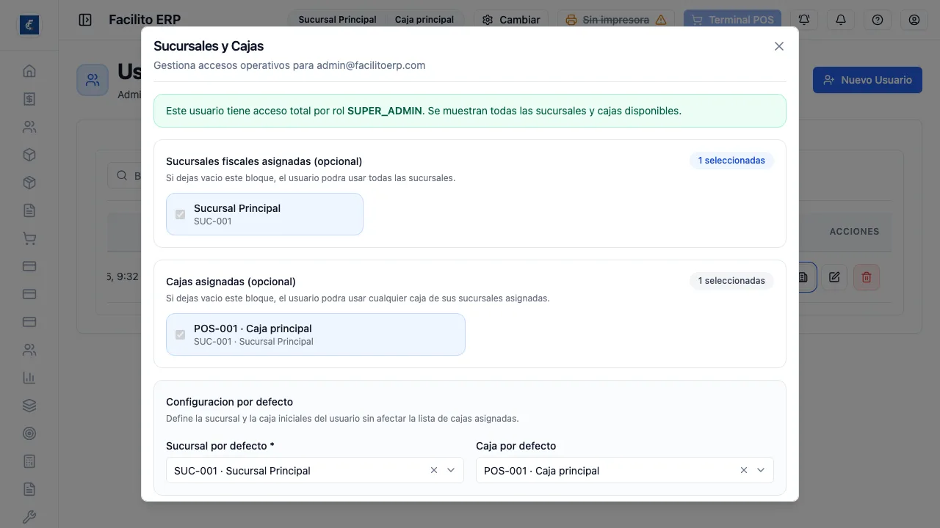
Task: Click the red trash delete icon
Action: click(867, 277)
